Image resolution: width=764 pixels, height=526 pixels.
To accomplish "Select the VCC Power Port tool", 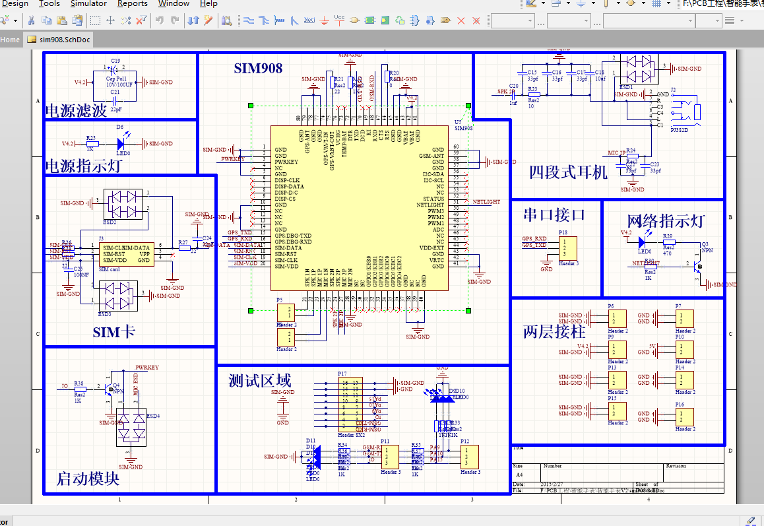I will coord(340,20).
